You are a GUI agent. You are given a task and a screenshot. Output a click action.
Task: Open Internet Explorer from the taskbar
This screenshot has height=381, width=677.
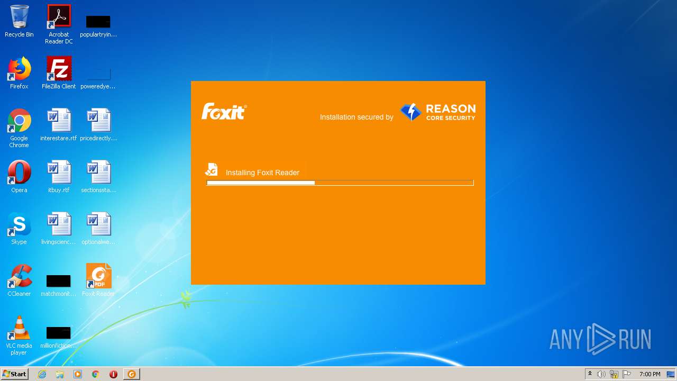click(42, 374)
